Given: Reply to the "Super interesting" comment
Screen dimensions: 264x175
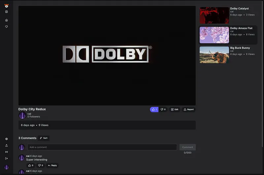Looking at the screenshot, I should [x=52, y=165].
